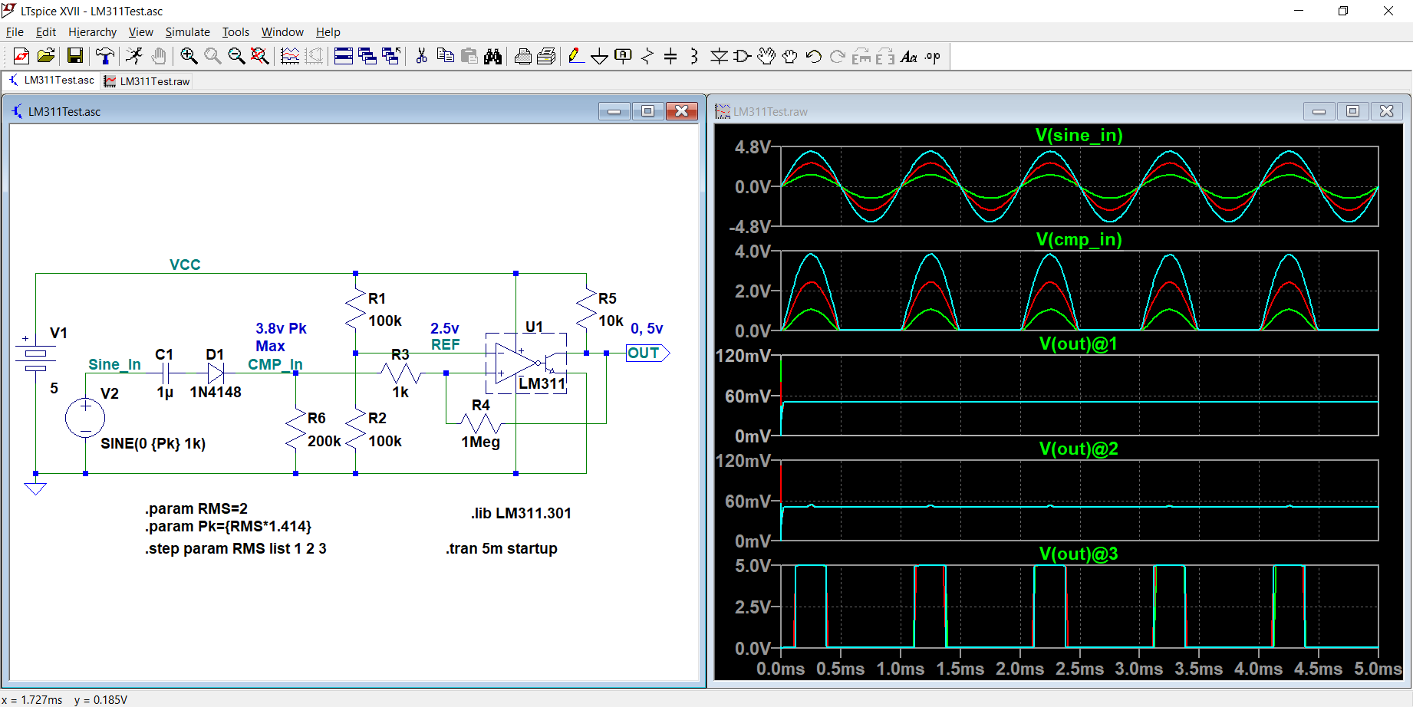Viewport: 1413px width, 707px height.
Task: Select the Drag closed-hand tool
Action: point(790,56)
